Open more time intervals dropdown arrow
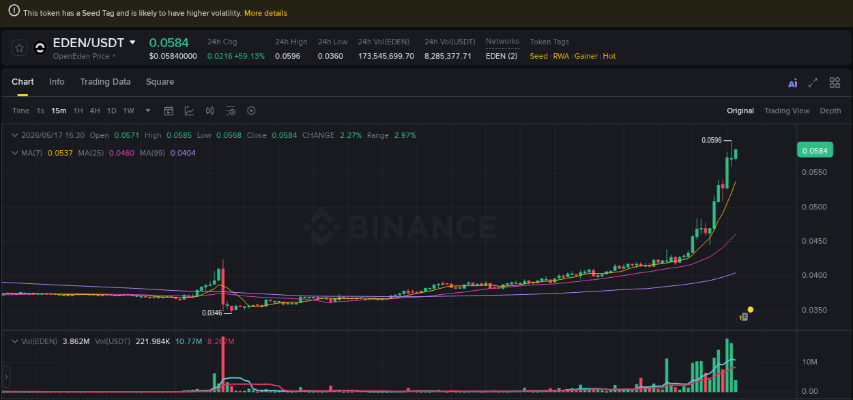The width and height of the screenshot is (853, 400). click(x=148, y=111)
